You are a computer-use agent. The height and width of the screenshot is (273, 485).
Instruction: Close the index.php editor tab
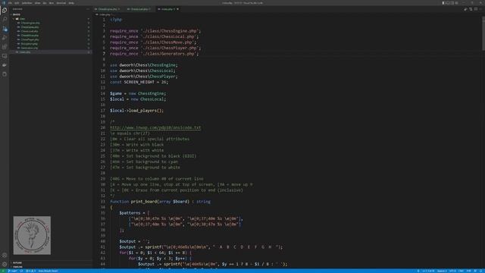click(177, 9)
